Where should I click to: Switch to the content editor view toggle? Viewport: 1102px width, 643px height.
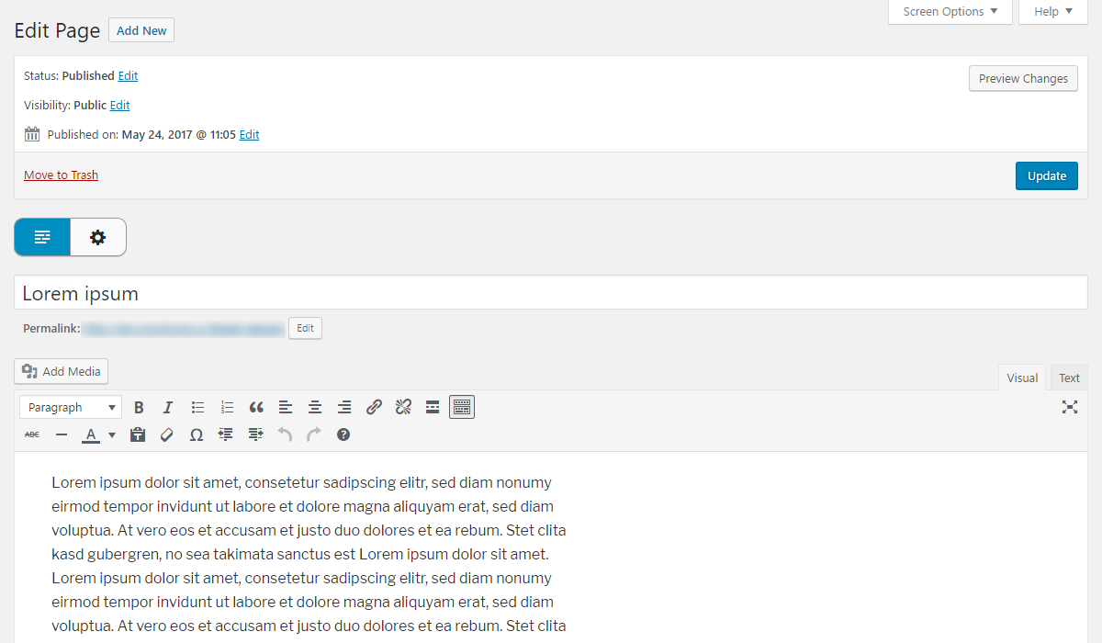42,237
